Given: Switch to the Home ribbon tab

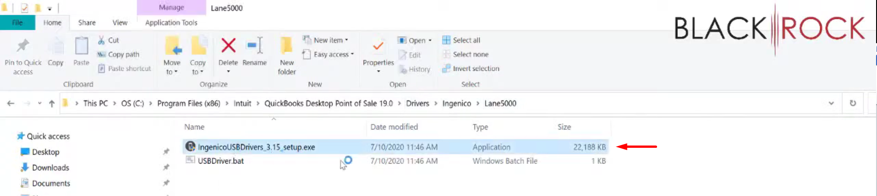Looking at the screenshot, I should (x=52, y=22).
